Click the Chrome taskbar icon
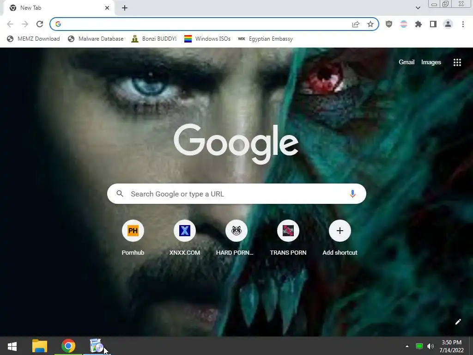 coord(68,346)
